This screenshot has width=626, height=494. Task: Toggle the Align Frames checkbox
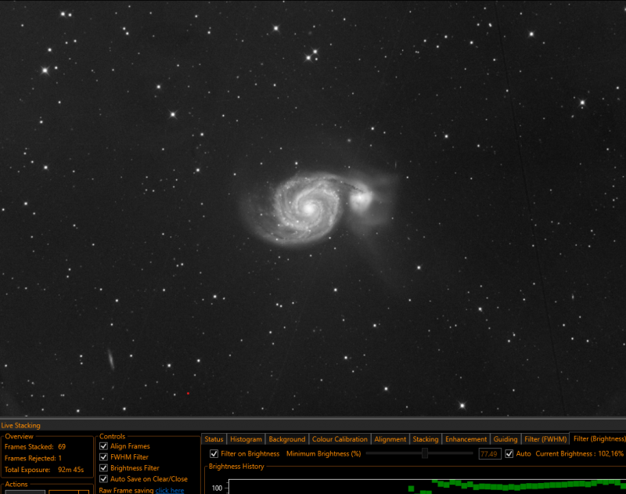[x=103, y=446]
